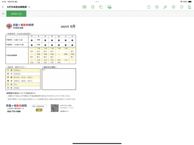Tap the Undo button
Image resolution: width=194 pixels, height=145 pixels.
[x=157, y=7]
